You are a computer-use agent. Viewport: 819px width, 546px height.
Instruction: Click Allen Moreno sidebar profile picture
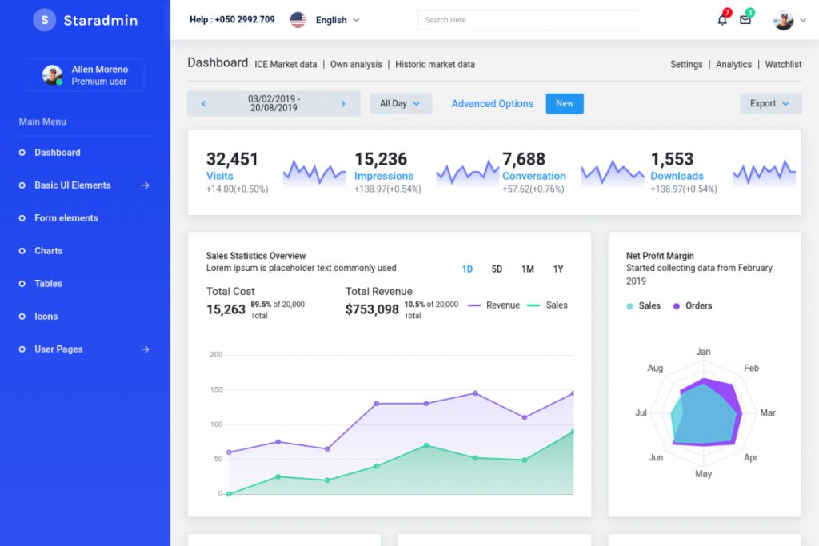52,74
